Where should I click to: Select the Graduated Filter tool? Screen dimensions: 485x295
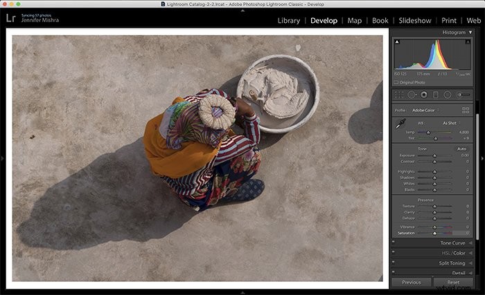point(436,95)
